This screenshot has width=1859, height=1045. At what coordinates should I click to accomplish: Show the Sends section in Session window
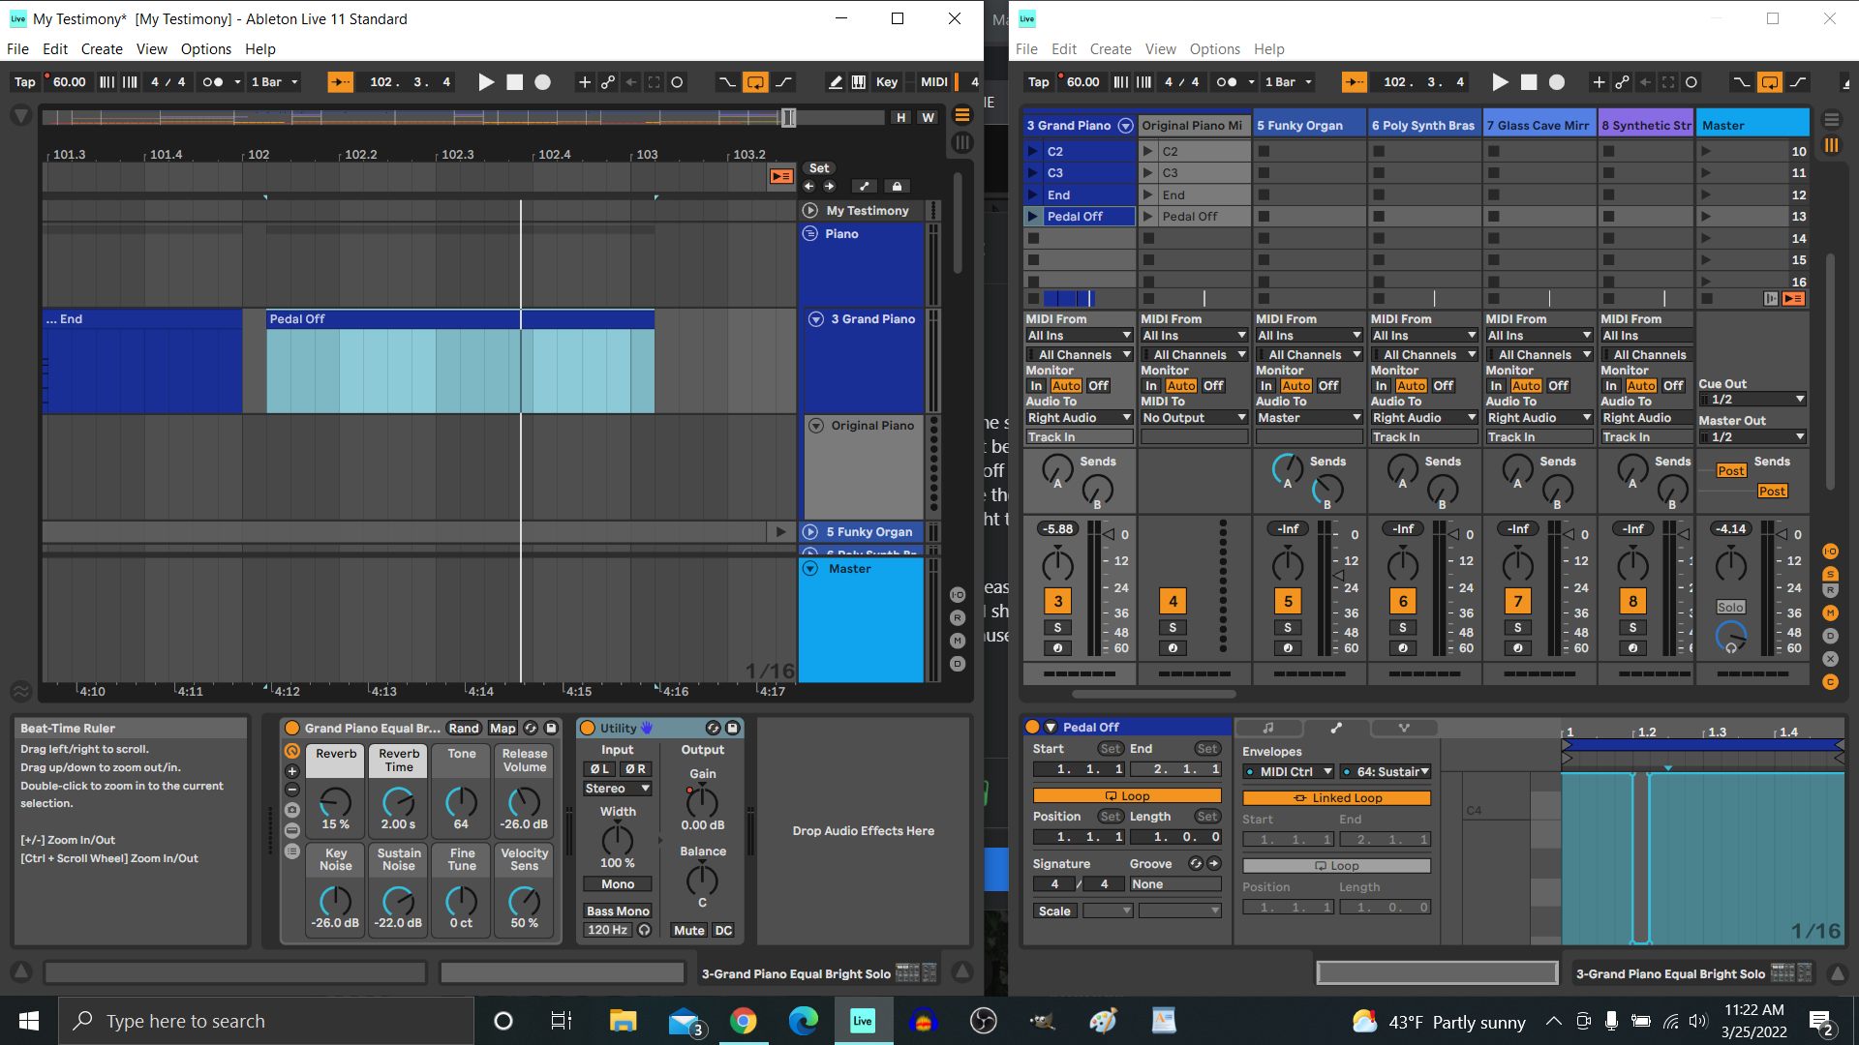pos(1830,574)
